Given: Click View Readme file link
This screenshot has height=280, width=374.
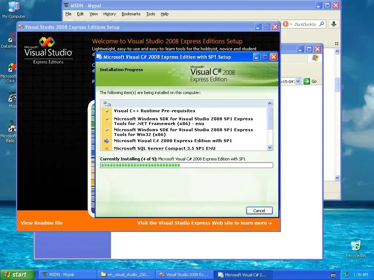Looking at the screenshot, I should point(42,223).
